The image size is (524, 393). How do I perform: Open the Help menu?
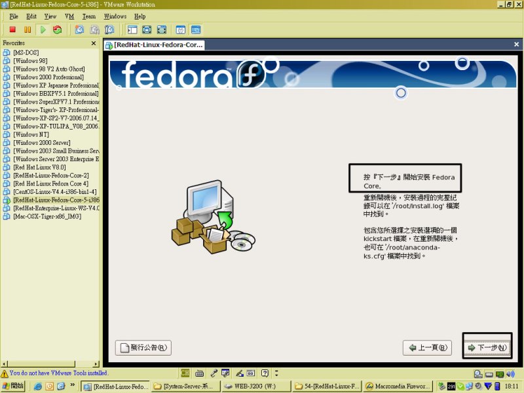tap(140, 16)
